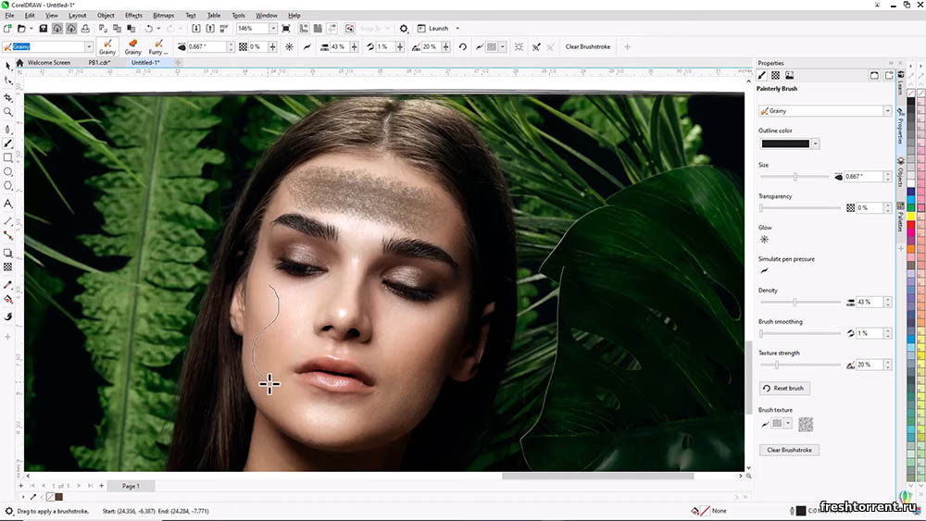Click Reset brush icon in property bar
Image resolution: width=926 pixels, height=521 pixels.
click(x=463, y=46)
